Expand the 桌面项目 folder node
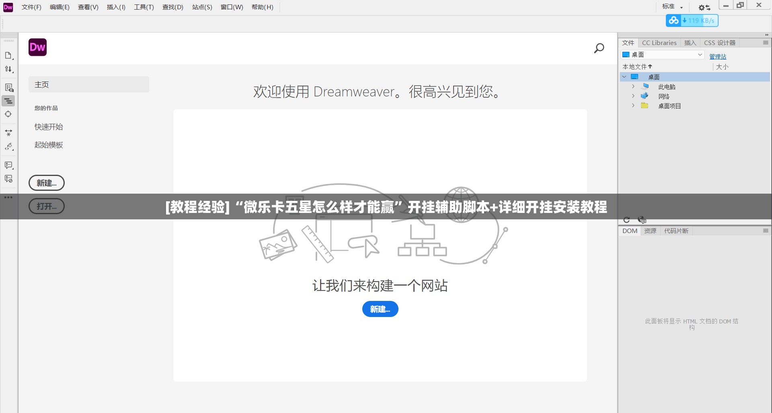 (633, 106)
